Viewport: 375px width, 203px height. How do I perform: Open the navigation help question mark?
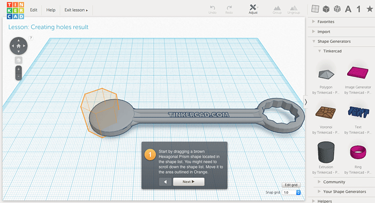31,38
